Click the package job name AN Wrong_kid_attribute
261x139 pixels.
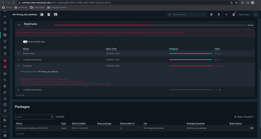click(x=154, y=128)
